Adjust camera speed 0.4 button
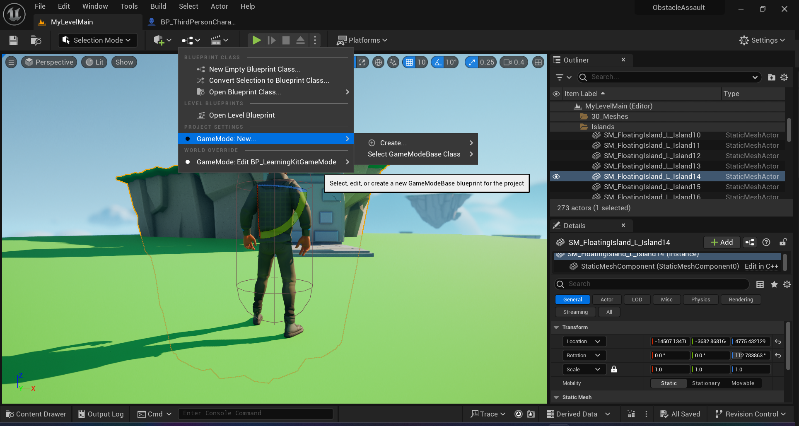 [514, 62]
